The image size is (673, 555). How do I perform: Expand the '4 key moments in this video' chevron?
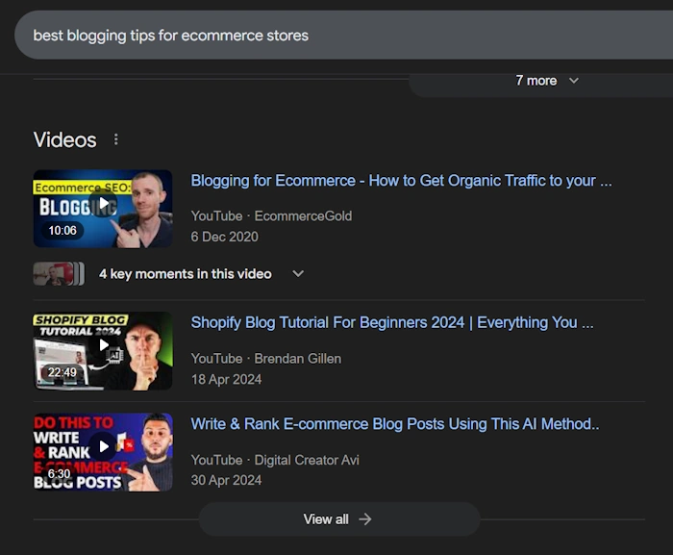[x=298, y=273]
